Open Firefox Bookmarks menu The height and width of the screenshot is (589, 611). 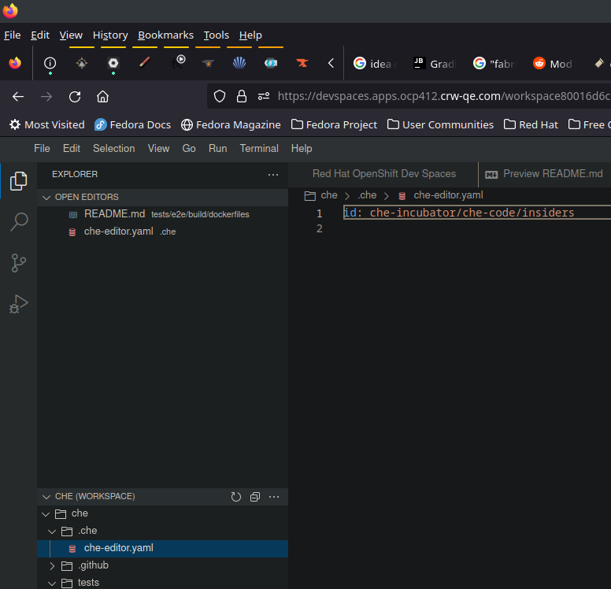coord(165,35)
